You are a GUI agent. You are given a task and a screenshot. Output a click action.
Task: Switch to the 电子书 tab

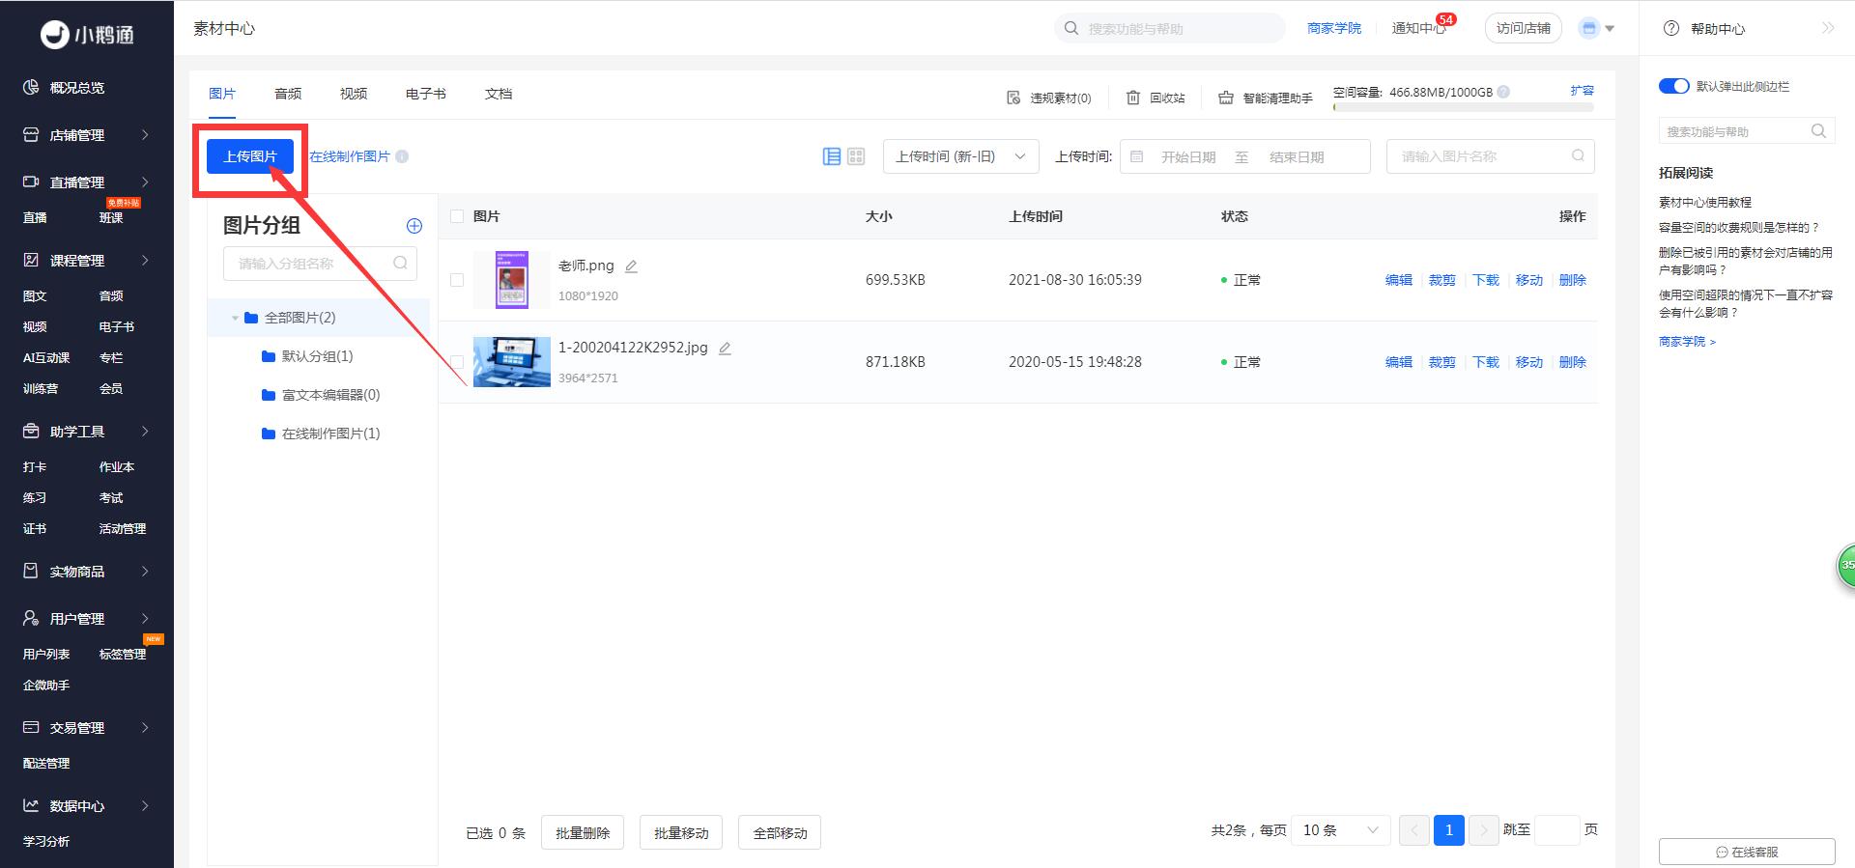point(425,94)
